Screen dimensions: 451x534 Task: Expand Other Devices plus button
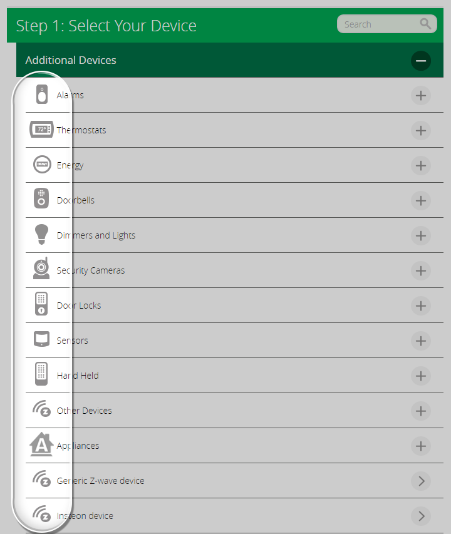(x=421, y=411)
